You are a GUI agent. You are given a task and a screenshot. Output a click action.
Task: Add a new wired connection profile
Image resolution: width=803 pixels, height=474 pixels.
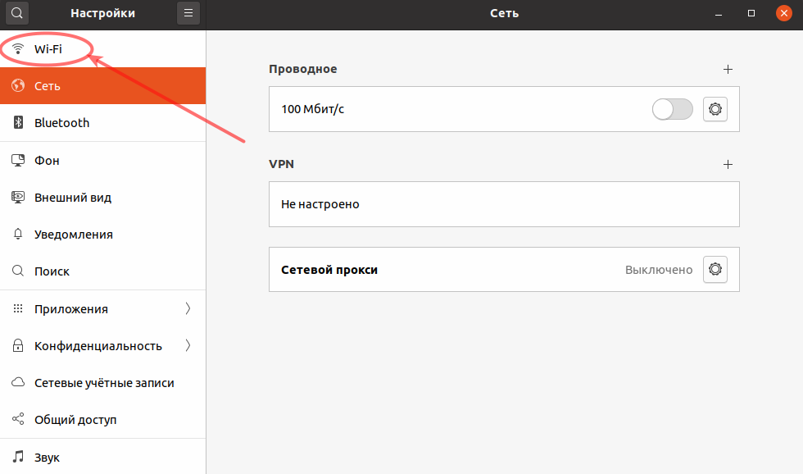pos(728,70)
